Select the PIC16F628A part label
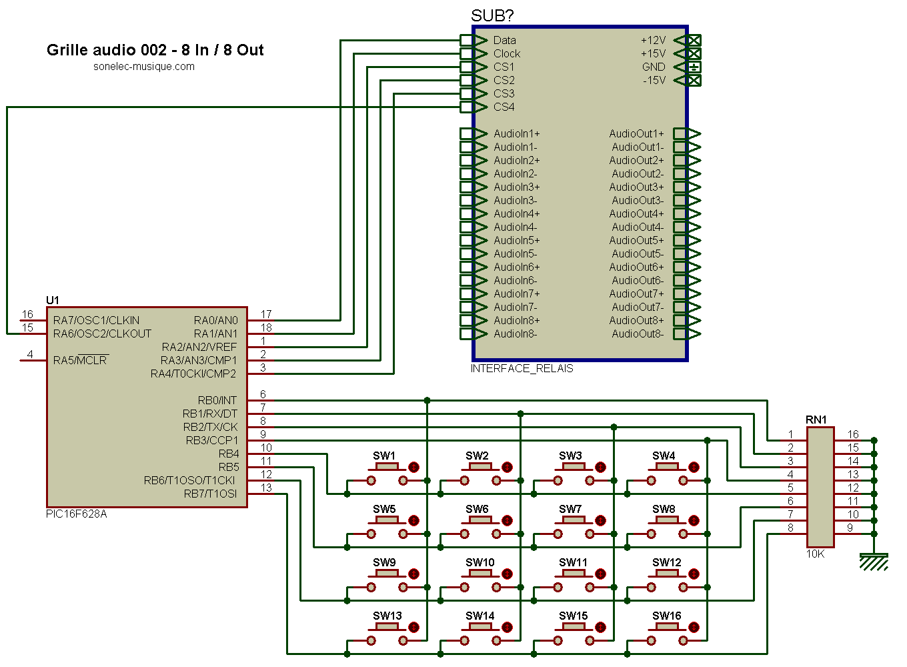Viewport: 907px width, 667px height. tap(76, 514)
